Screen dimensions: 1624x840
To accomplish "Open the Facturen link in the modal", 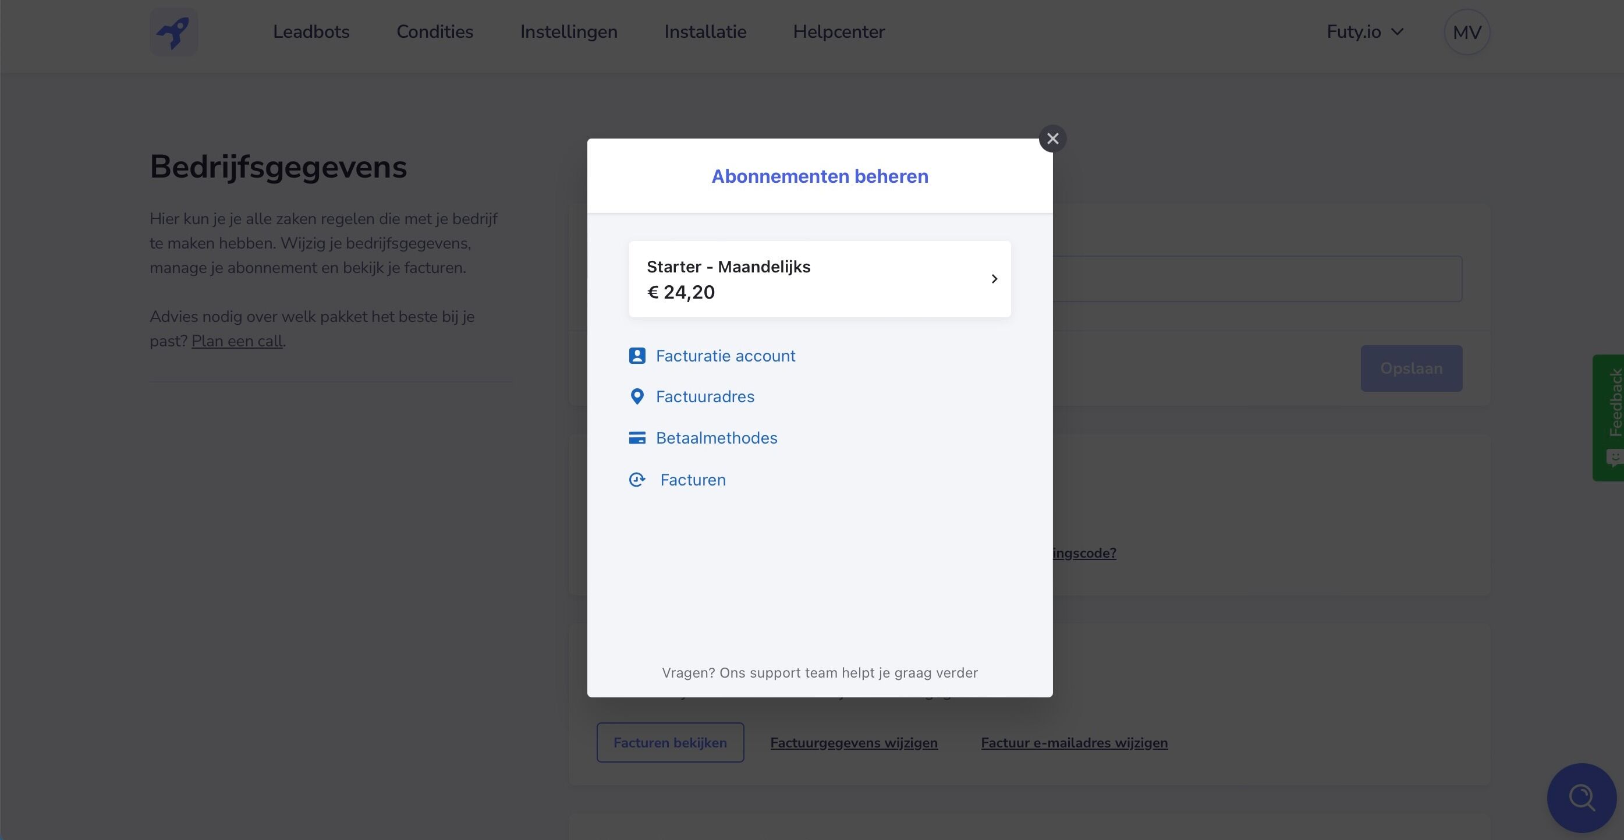I will coord(693,480).
